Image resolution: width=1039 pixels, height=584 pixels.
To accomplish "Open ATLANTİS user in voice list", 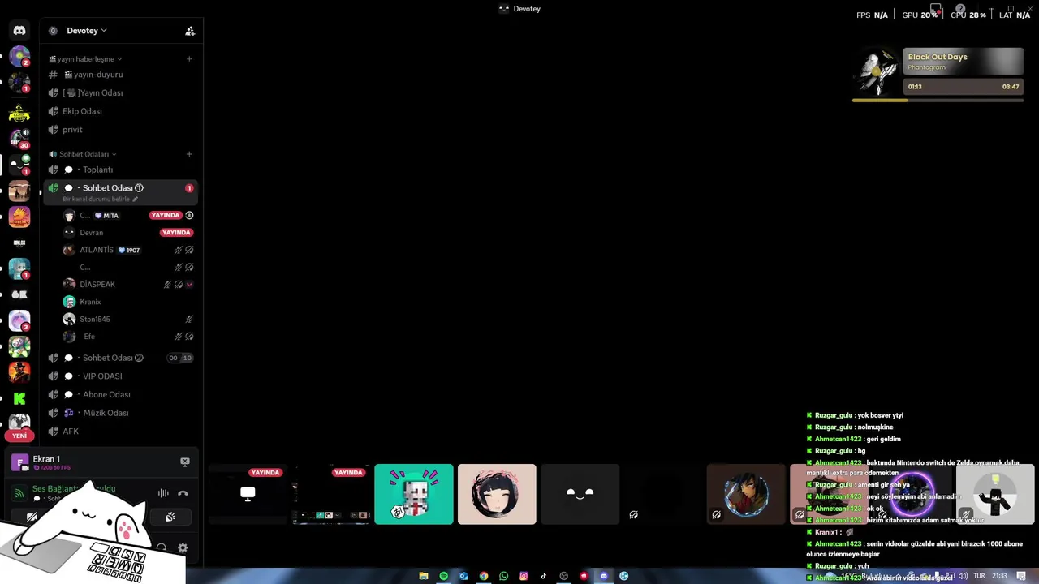I will [129, 250].
